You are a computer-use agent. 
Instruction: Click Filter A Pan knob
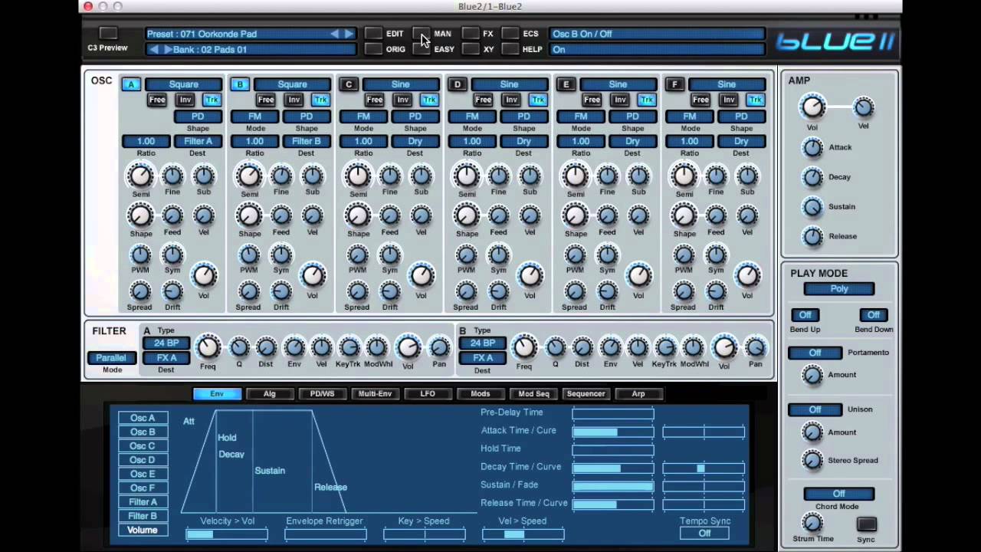(x=439, y=348)
